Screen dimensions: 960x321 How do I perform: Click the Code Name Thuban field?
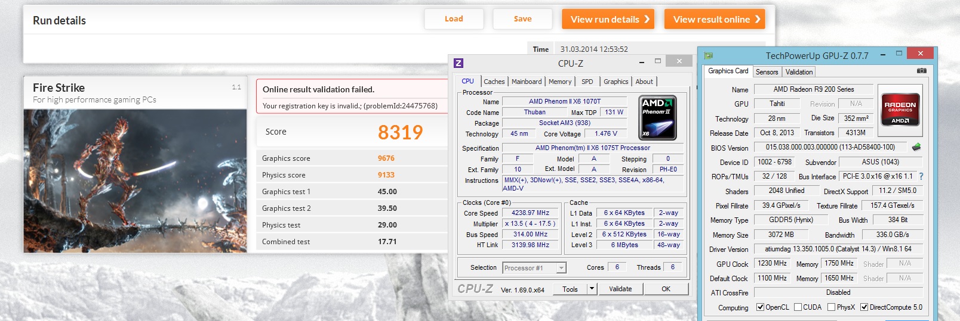(x=534, y=112)
